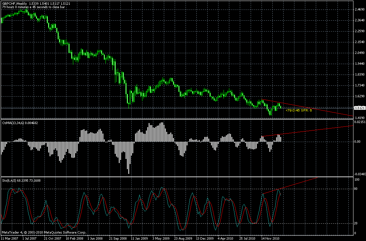The width and height of the screenshot is (366, 241).
Task: Click the '11 Mar 2007' date label
Action: point(10,239)
